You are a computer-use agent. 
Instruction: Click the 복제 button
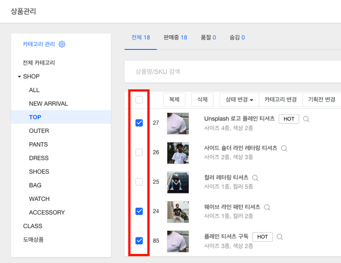[x=174, y=100]
